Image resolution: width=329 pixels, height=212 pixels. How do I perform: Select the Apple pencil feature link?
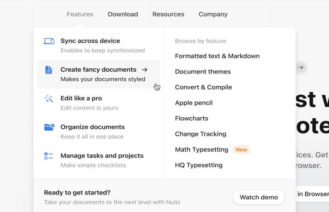pyautogui.click(x=194, y=103)
